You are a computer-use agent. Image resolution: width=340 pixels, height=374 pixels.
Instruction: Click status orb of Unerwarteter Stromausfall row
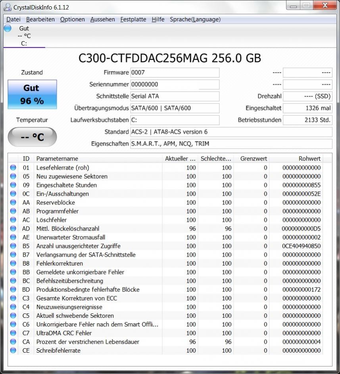(x=13, y=237)
